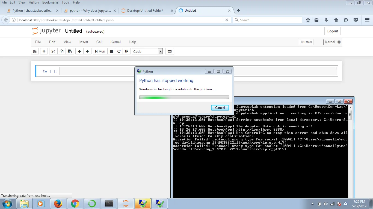The height and width of the screenshot is (209, 373).
Task: Open Firefox Bookmarks menu
Action: (x=50, y=2)
